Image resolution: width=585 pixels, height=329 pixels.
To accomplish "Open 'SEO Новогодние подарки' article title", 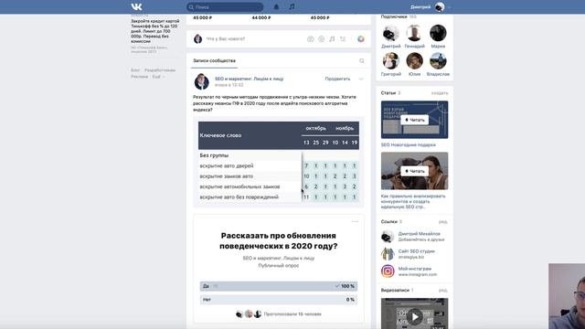I will tap(409, 144).
